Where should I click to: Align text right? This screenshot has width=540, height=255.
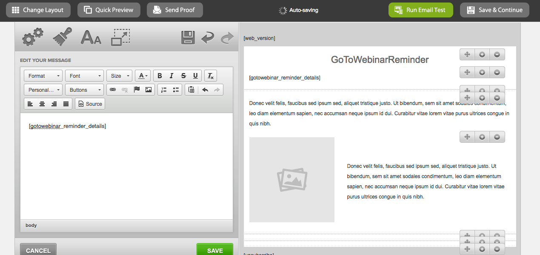click(x=54, y=104)
